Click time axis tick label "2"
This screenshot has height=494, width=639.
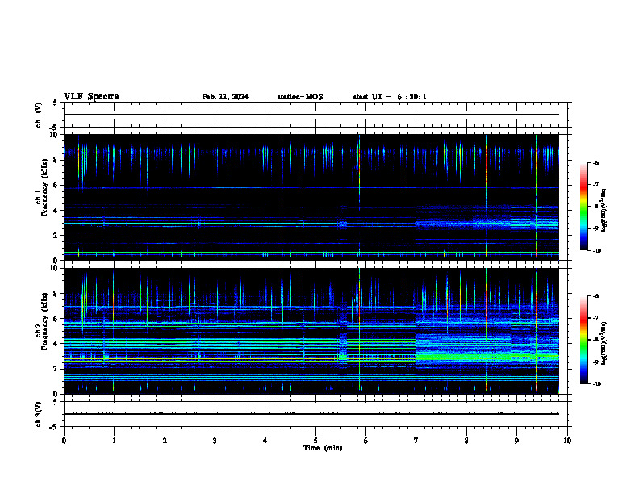165,441
